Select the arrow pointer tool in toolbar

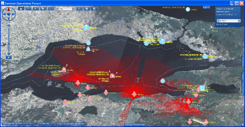coord(29,9)
